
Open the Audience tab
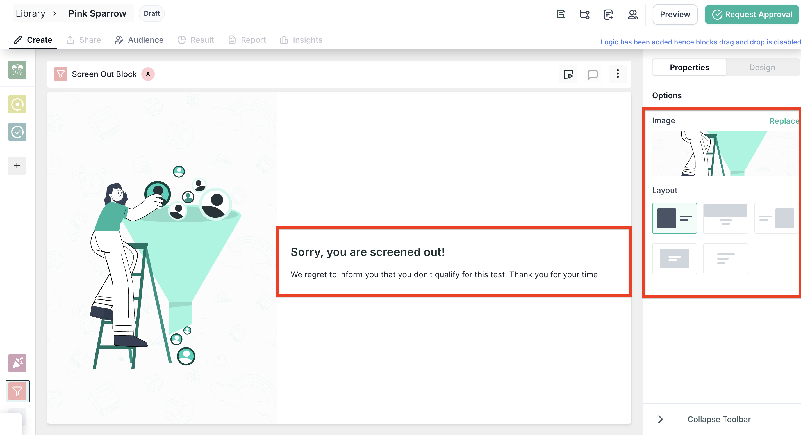[x=139, y=40]
